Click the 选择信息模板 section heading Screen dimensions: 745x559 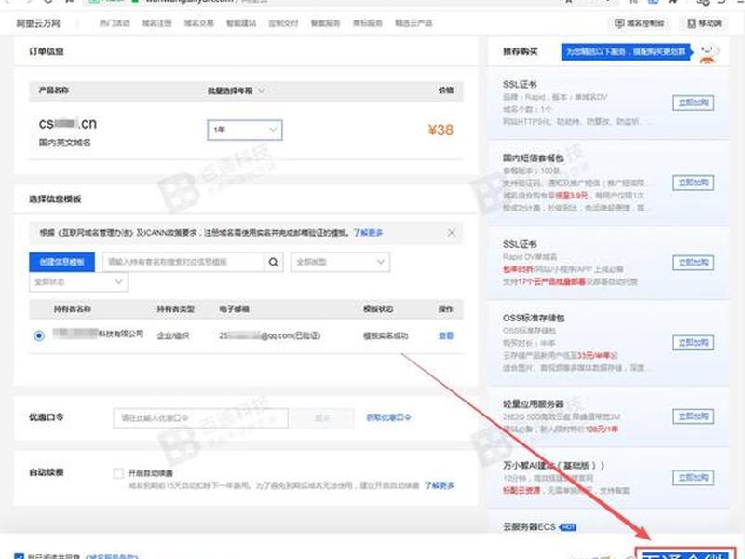pyautogui.click(x=55, y=198)
